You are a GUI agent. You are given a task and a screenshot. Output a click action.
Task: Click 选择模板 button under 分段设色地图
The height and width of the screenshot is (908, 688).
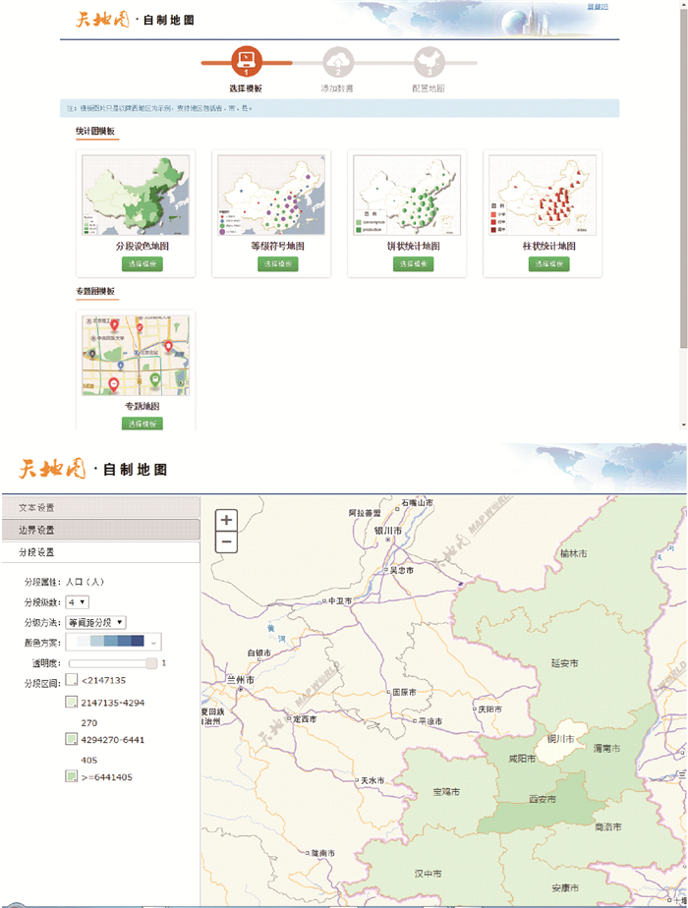143,264
